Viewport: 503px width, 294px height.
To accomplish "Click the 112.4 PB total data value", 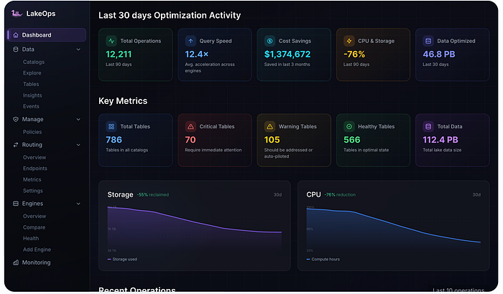I will pos(440,140).
